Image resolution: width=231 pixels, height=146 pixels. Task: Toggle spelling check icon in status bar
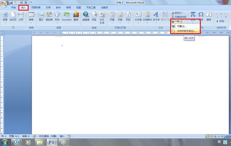pyautogui.click(x=34, y=136)
